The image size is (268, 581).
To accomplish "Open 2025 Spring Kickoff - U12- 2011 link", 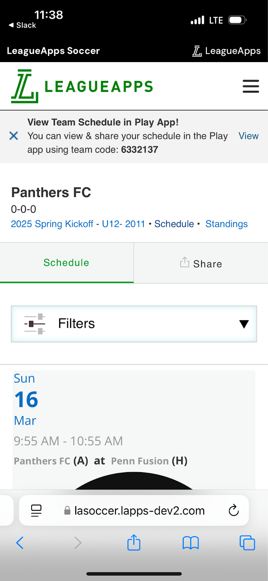I will (78, 224).
